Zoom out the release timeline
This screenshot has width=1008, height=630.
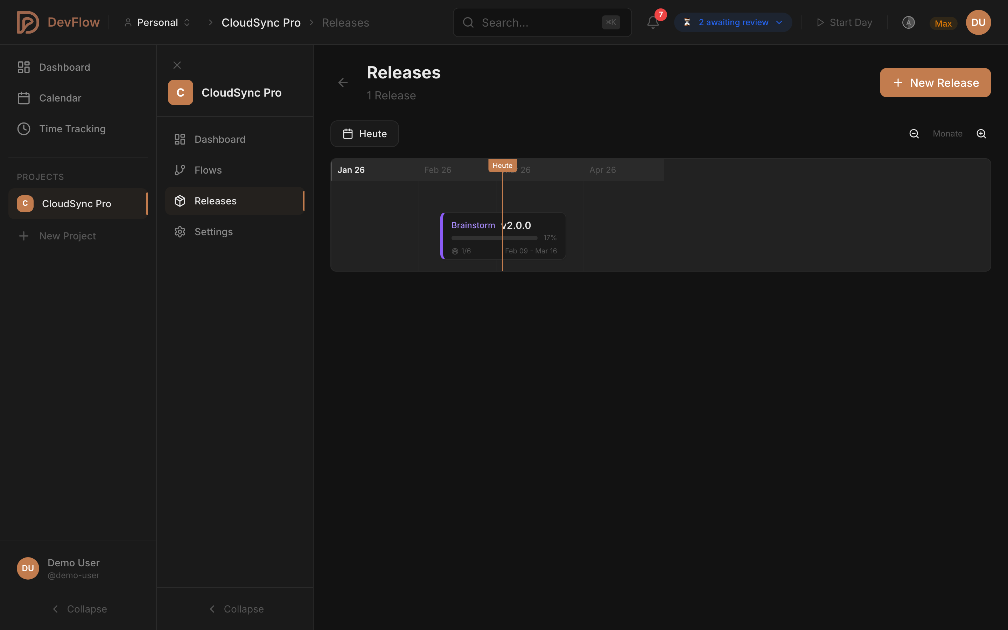tap(914, 133)
